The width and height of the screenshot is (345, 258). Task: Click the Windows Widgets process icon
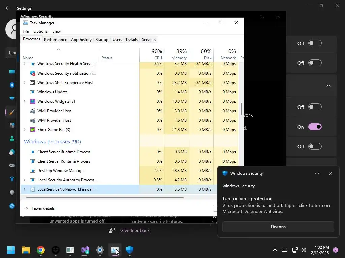tap(33, 101)
